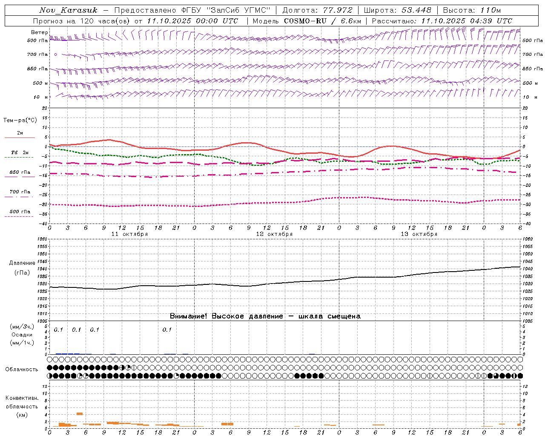Select the provider text ФГБУ "ЗапСиб УГМС"
Screen dimensions: 545x436
pos(227,10)
